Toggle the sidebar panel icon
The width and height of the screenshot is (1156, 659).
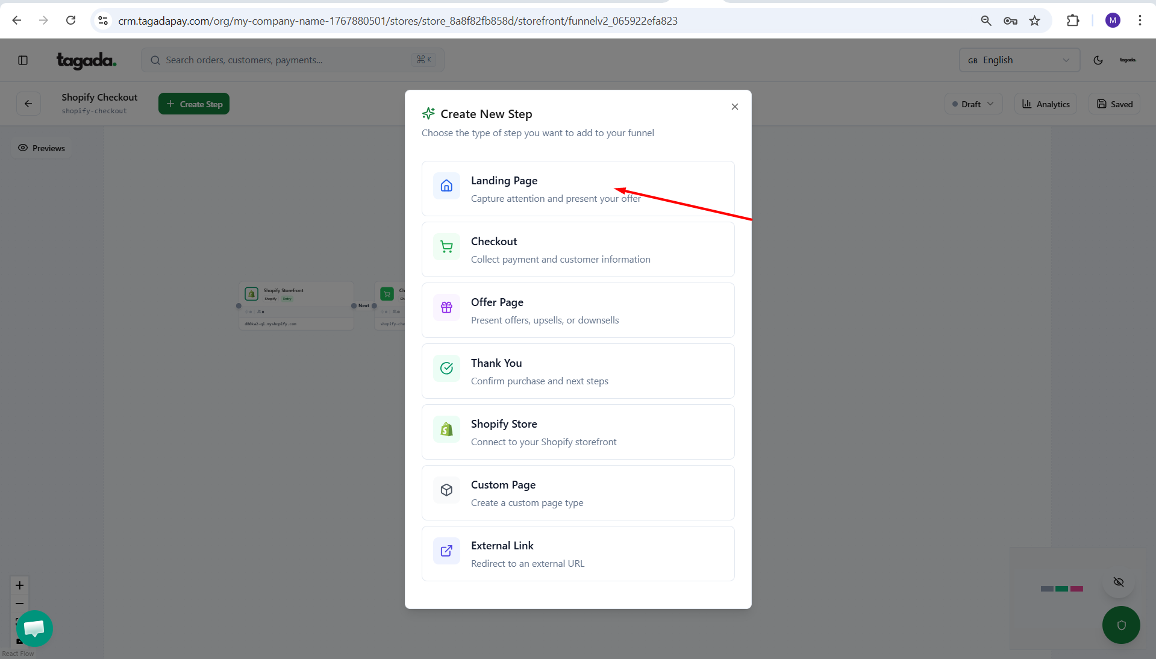(23, 60)
